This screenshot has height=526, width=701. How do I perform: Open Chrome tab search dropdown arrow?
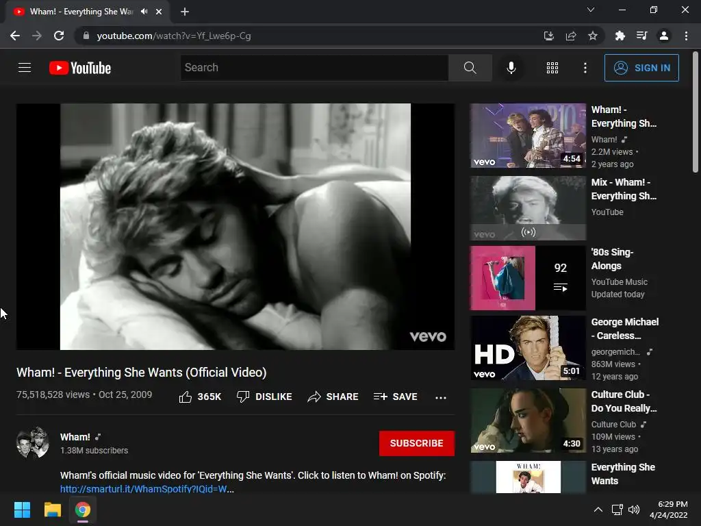[x=591, y=10]
